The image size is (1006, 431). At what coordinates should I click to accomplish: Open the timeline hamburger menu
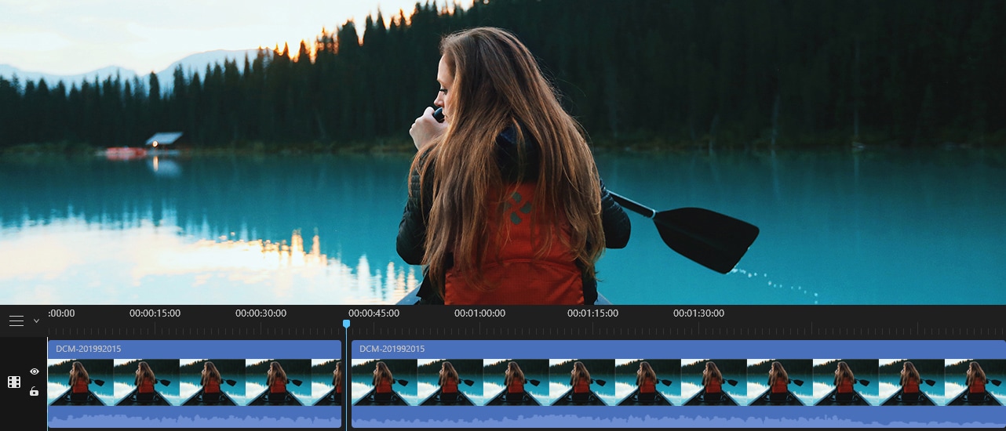tap(16, 321)
